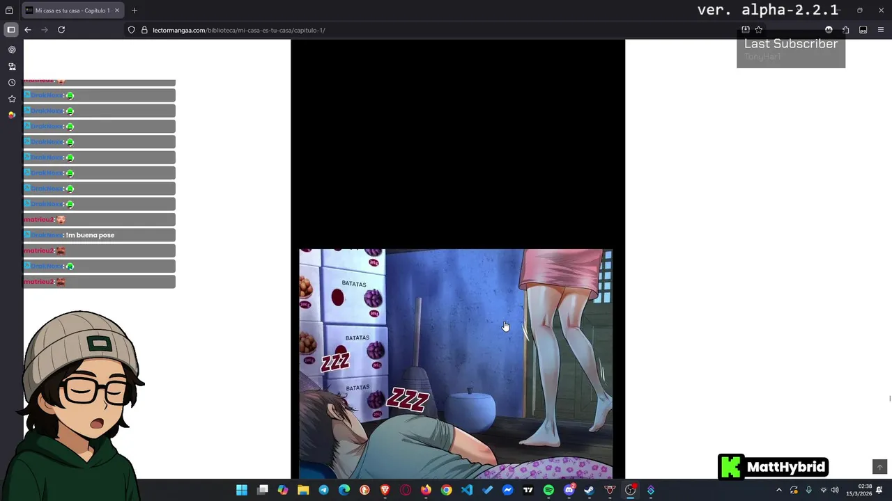Click the microphone tray icon
This screenshot has height=501, width=892.
click(x=808, y=490)
